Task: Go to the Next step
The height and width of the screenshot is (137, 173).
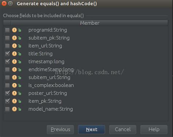Action: click(92, 129)
